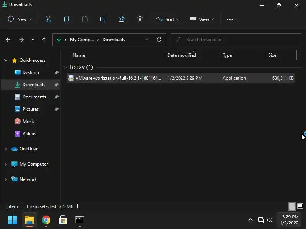Click pin icon next to Downloads
306x229 pixels.
tap(56, 85)
